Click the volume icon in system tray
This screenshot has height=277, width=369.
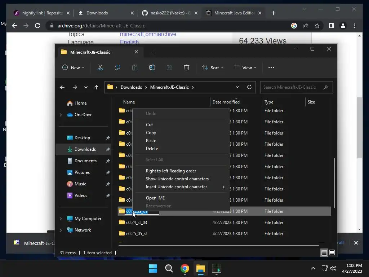(x=333, y=268)
